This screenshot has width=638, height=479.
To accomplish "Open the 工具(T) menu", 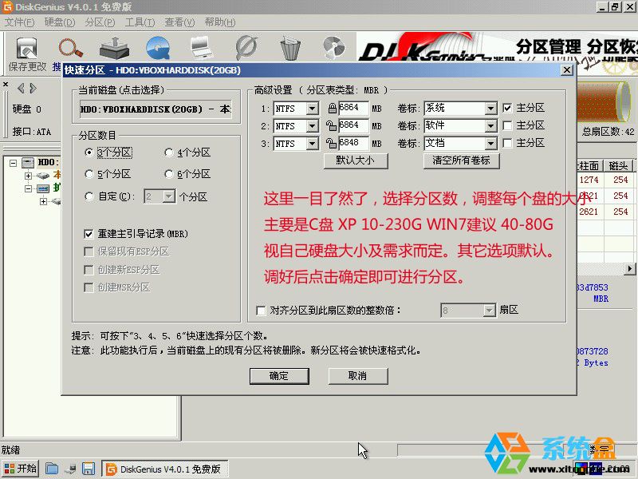I will click(x=140, y=22).
